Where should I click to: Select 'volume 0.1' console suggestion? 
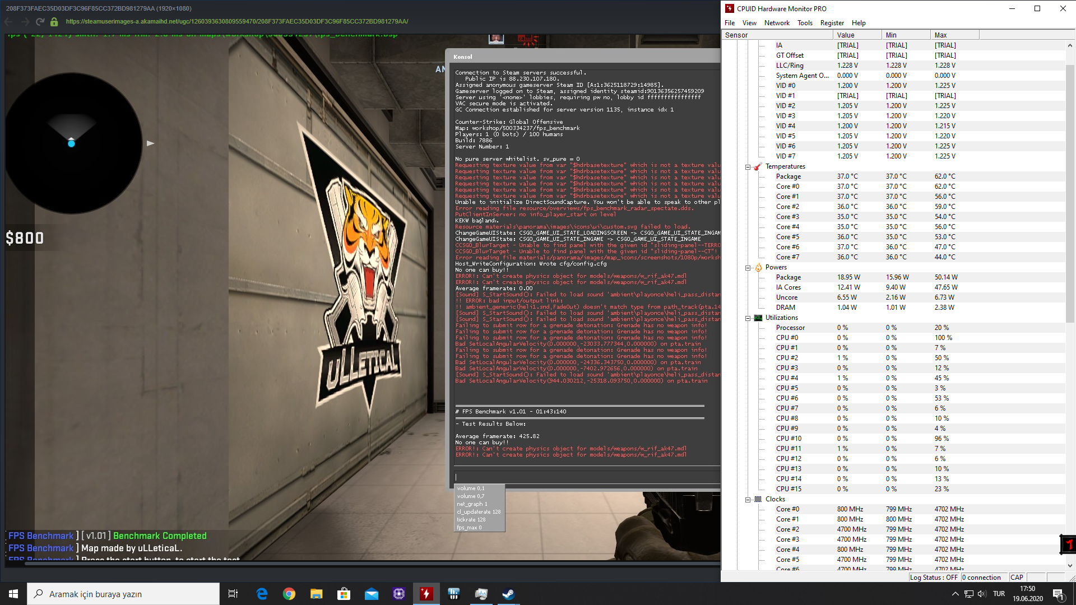[x=479, y=488]
